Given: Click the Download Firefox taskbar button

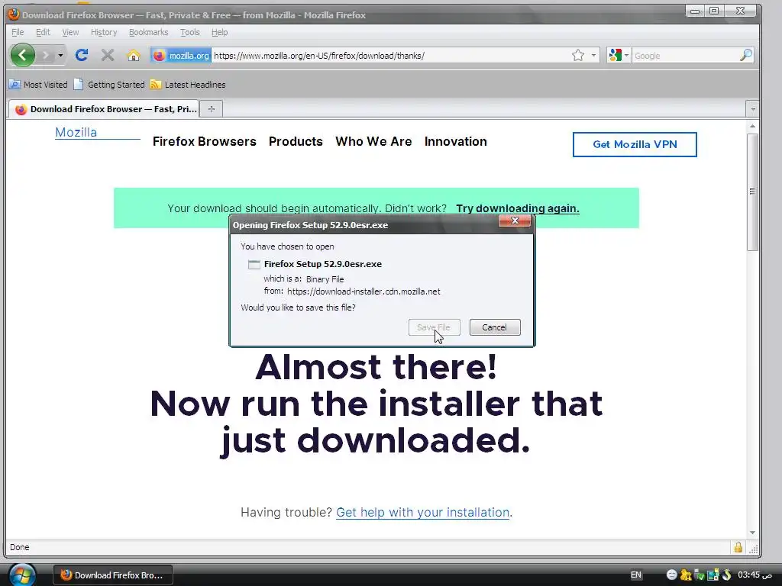Looking at the screenshot, I should 113,575.
